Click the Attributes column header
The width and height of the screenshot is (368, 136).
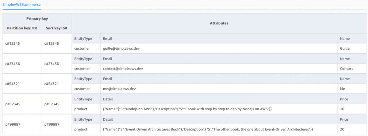pyautogui.click(x=219, y=23)
